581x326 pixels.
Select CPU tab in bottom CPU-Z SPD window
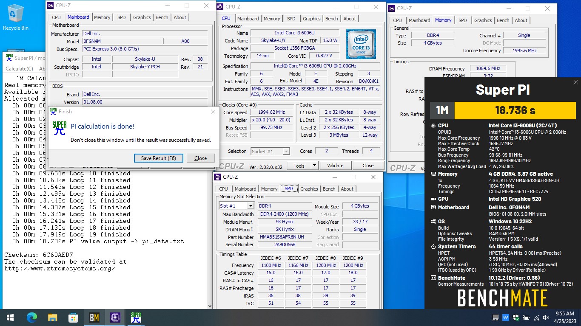(x=223, y=189)
